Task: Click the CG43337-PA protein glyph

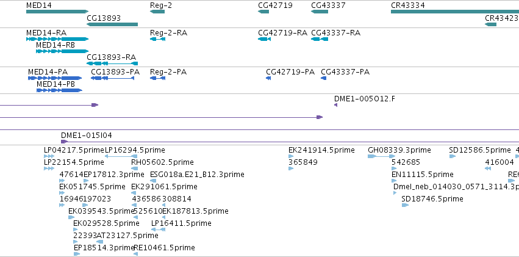Action: click(x=323, y=78)
